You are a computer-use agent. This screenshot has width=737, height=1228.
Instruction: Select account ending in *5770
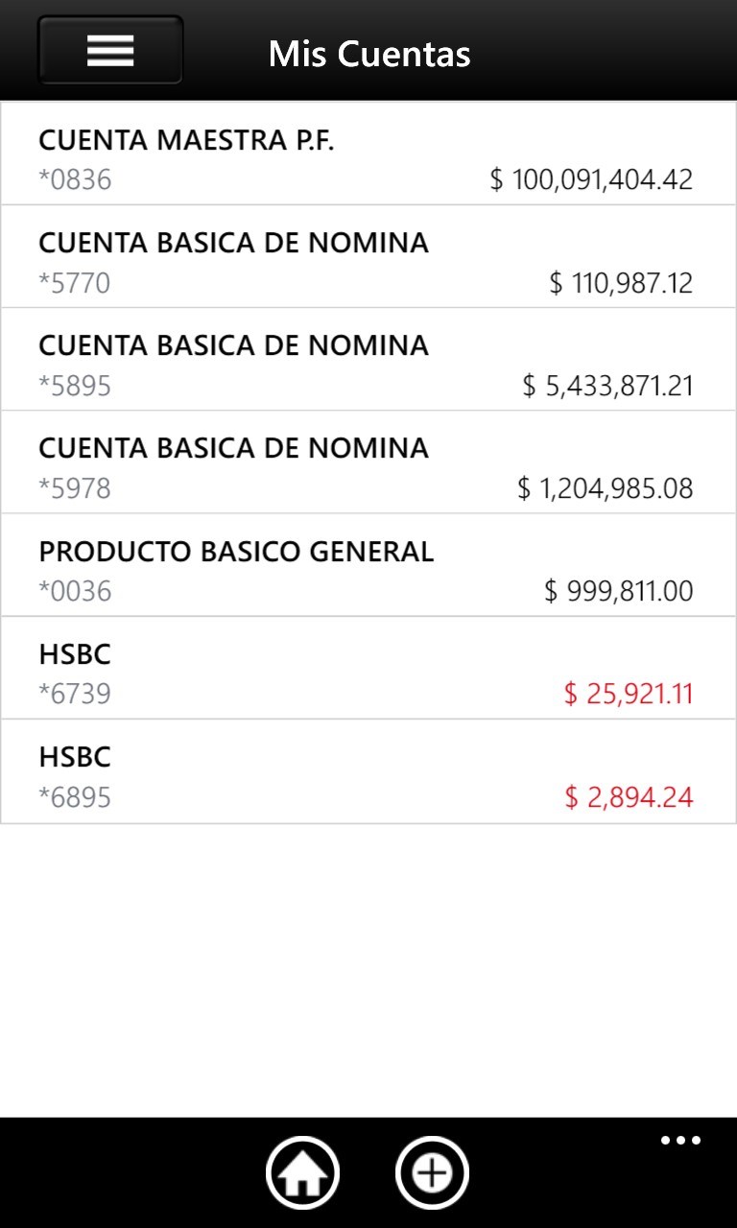click(368, 256)
